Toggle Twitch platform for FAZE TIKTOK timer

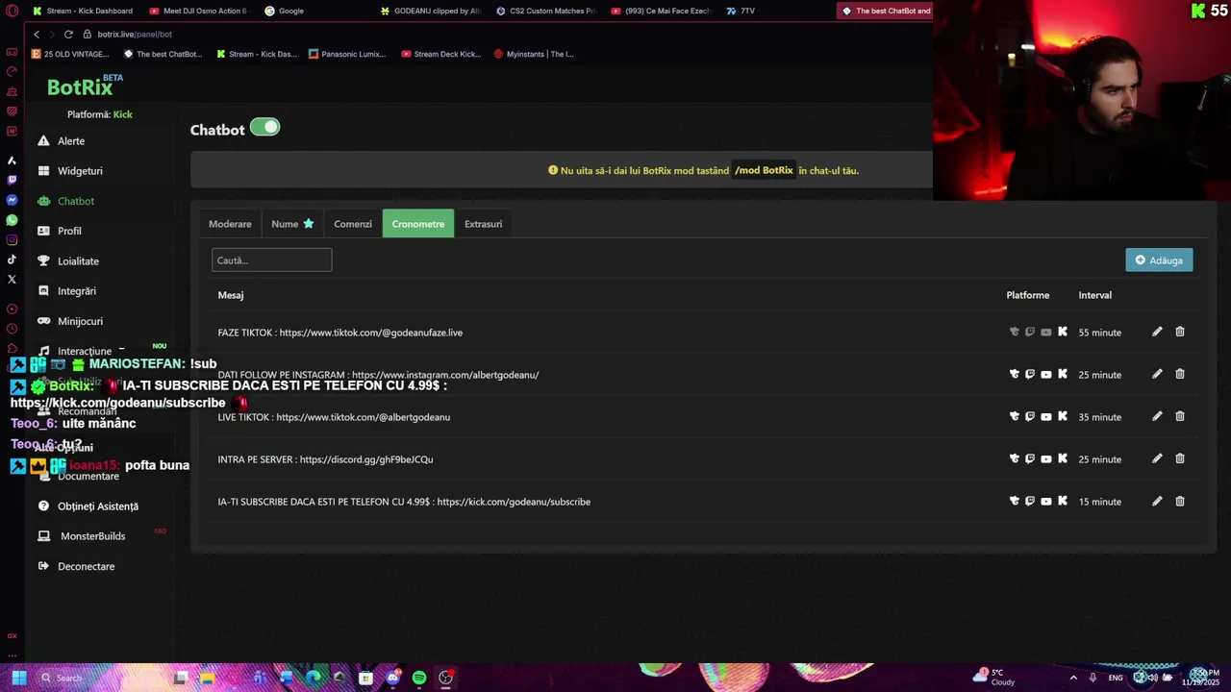(x=1030, y=332)
